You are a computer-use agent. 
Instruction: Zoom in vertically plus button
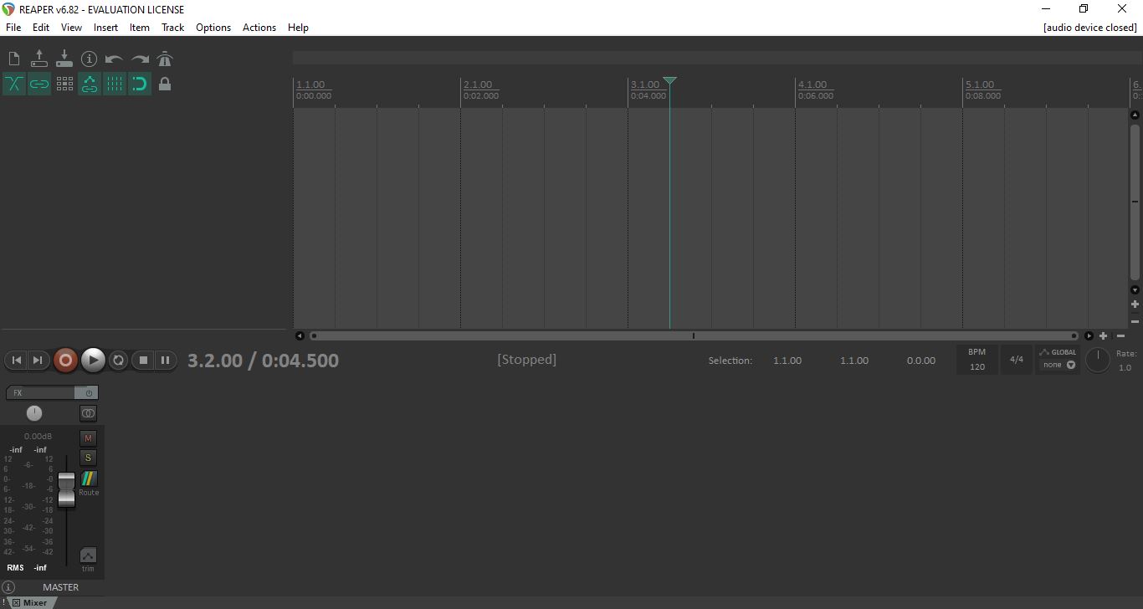coord(1135,304)
